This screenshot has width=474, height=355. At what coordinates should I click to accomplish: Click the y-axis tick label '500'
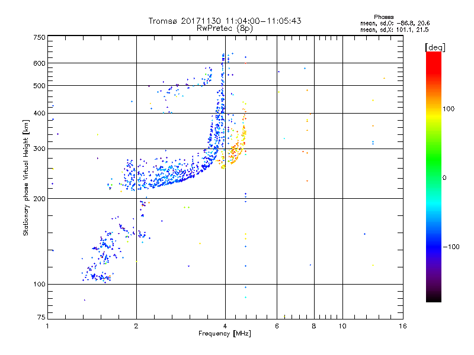pyautogui.click(x=39, y=86)
